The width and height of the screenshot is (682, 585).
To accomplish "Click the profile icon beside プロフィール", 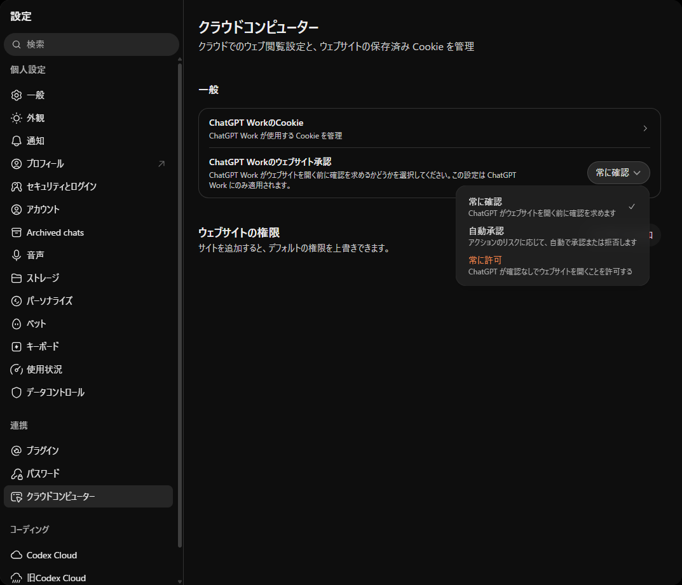I will pos(17,164).
